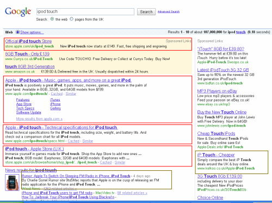Image resolution: width=272 pixels, height=203 pixels.
Task: Open '3G Touch 8Gb £139.00' ad
Action: (220, 176)
